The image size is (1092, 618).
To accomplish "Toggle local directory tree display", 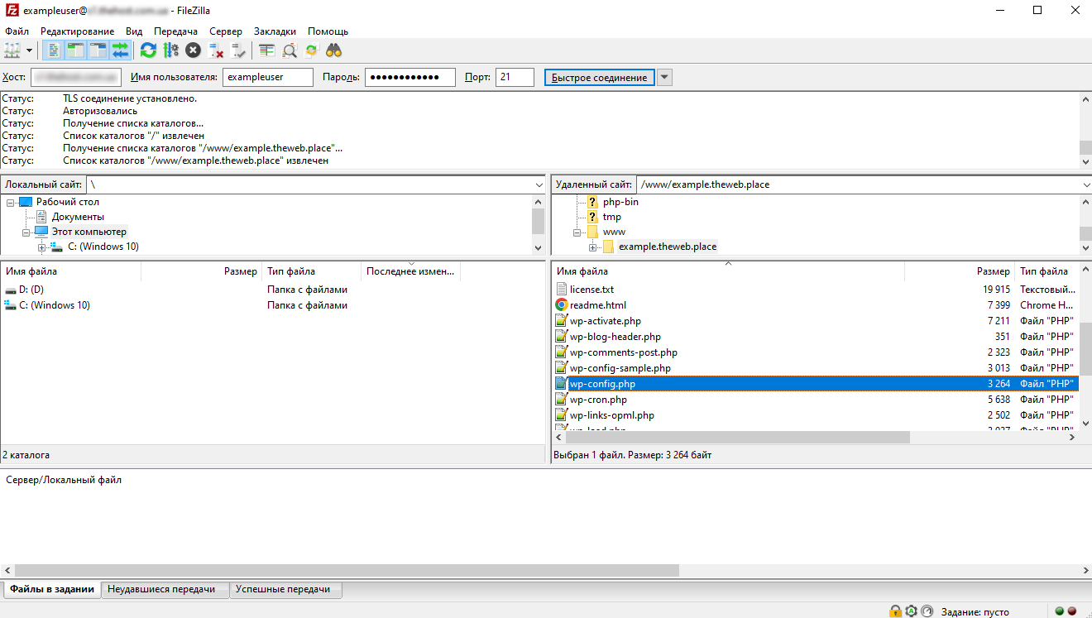I will click(x=75, y=50).
